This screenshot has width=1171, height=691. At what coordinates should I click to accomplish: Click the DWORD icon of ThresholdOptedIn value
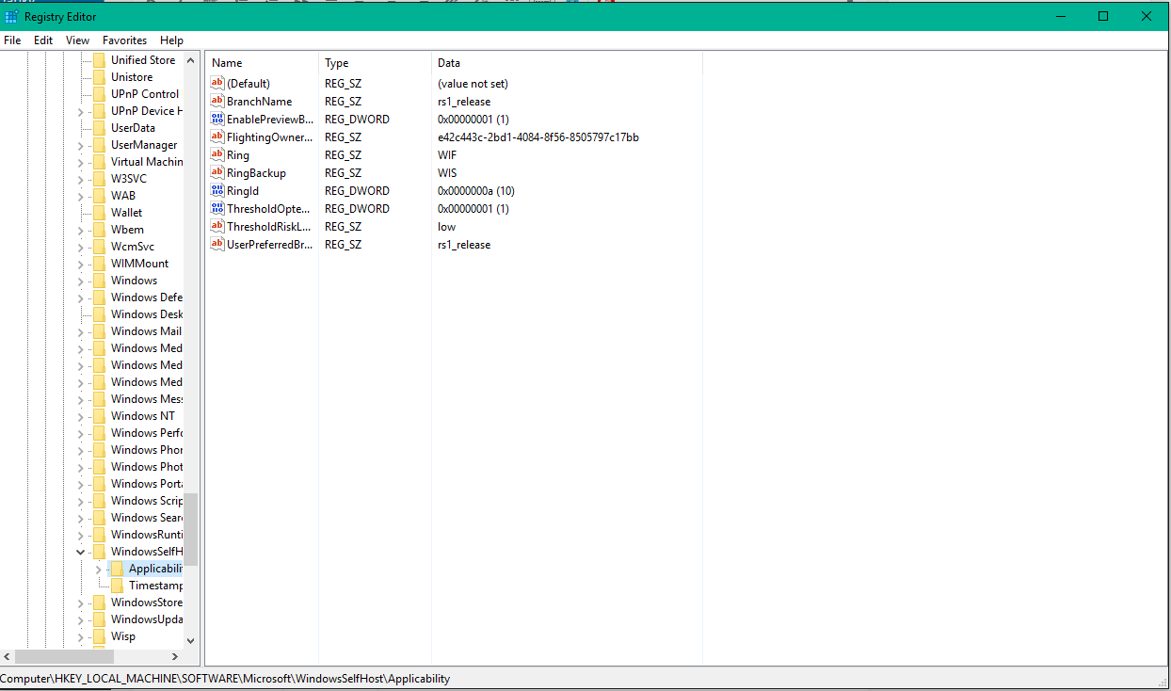(x=217, y=208)
